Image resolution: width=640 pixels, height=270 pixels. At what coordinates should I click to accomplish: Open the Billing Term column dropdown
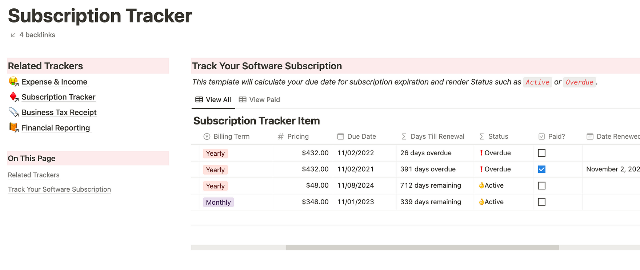point(226,136)
